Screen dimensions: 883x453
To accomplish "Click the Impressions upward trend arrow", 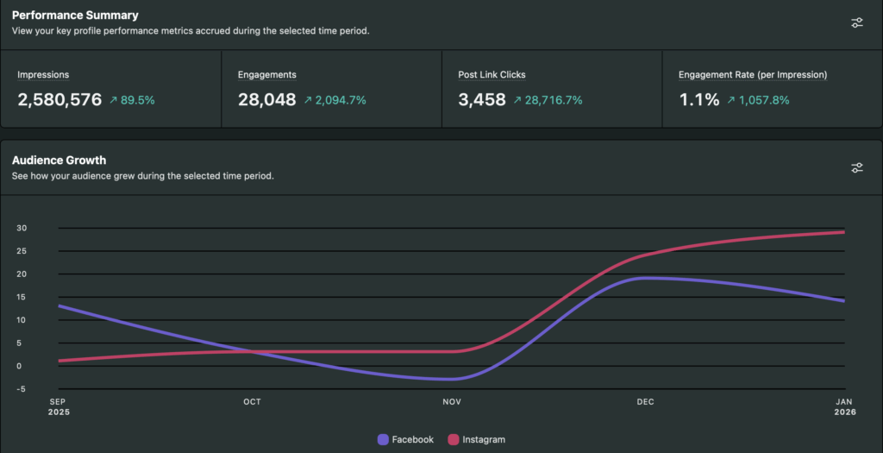I will click(x=113, y=100).
